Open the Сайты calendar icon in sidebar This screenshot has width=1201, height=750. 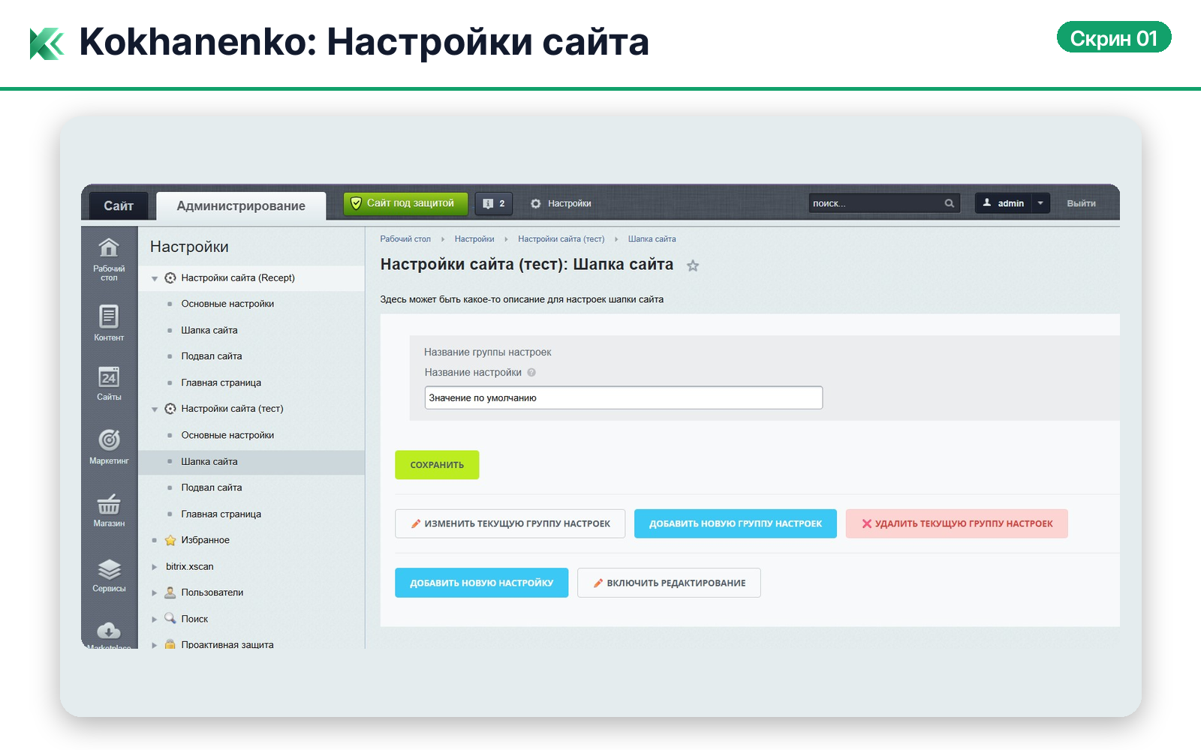tap(109, 377)
